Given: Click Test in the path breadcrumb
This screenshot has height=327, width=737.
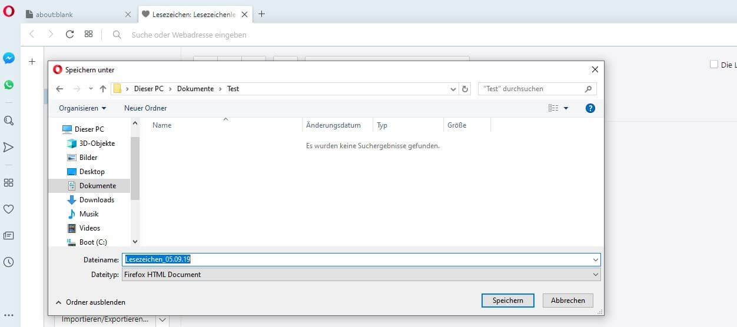Looking at the screenshot, I should pyautogui.click(x=233, y=89).
